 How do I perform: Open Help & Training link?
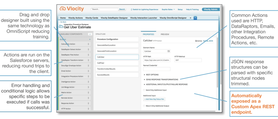(x=192, y=9)
